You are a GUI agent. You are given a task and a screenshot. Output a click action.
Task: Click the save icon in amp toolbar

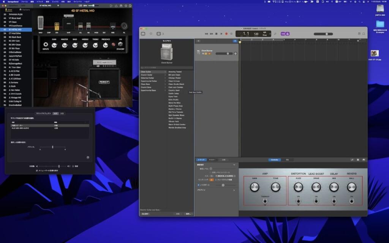pyautogui.click(x=121, y=6)
